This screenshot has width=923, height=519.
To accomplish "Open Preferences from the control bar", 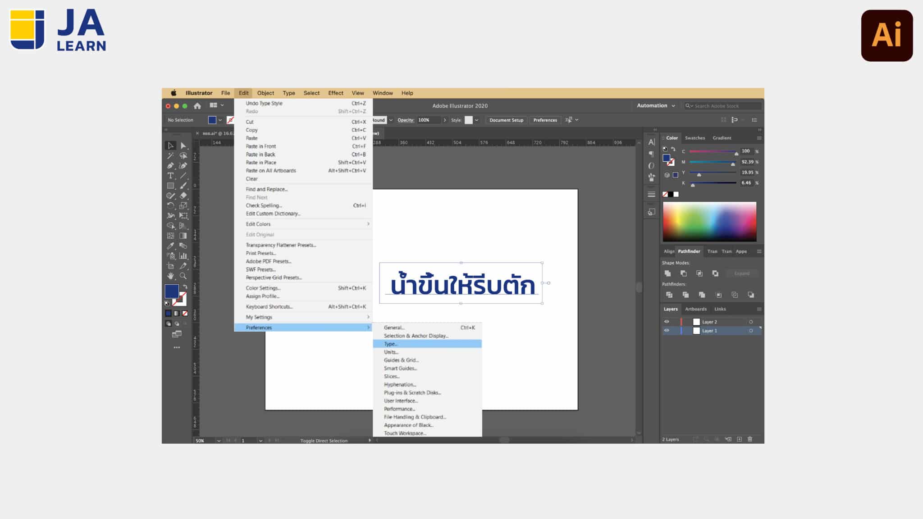I will click(545, 120).
